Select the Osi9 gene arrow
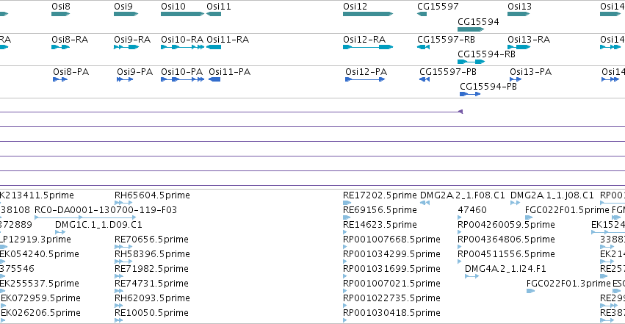Image resolution: width=625 pixels, height=324 pixels. click(126, 14)
